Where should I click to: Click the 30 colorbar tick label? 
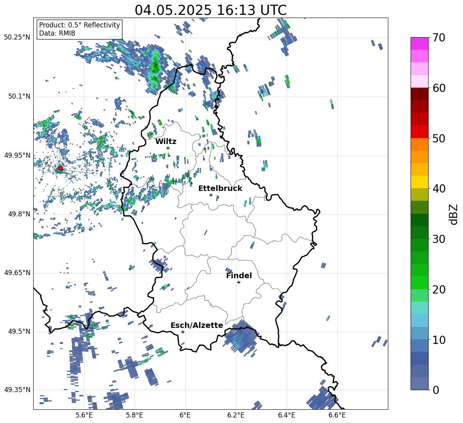click(x=439, y=239)
